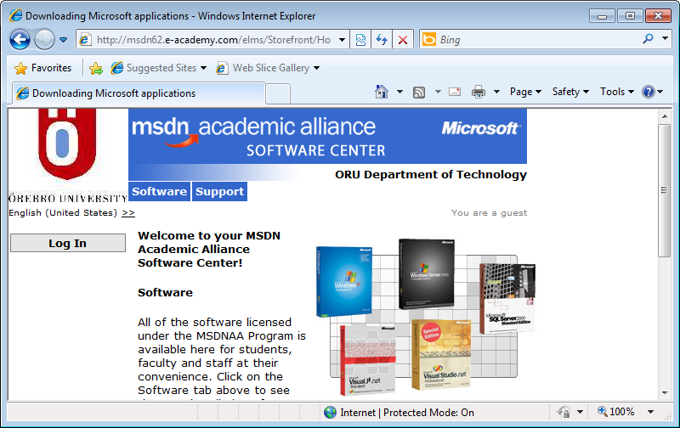The image size is (680, 428).
Task: Stop loading with the red X icon
Action: [402, 40]
